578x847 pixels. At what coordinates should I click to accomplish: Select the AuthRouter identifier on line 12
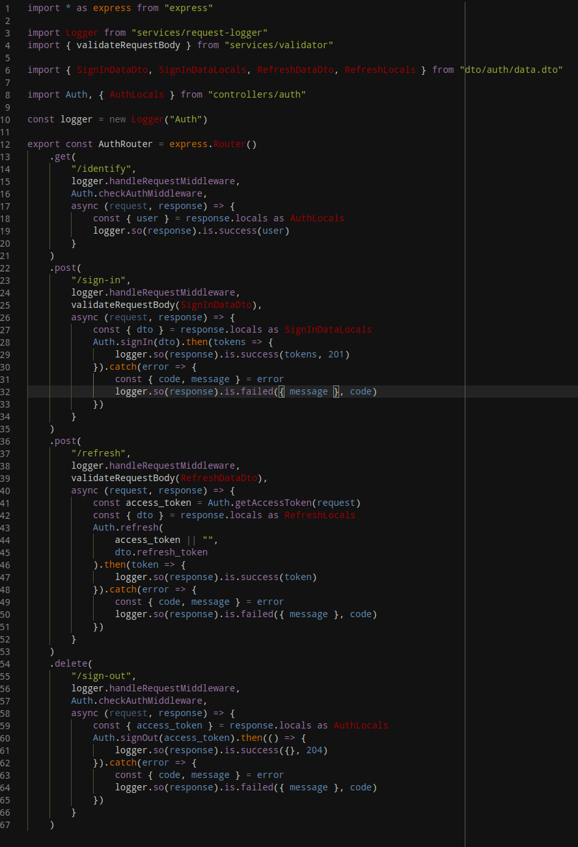[127, 143]
